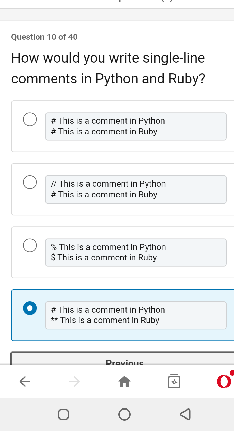234x431 pixels.
Task: Go back with the browser back arrow
Action: (25, 381)
